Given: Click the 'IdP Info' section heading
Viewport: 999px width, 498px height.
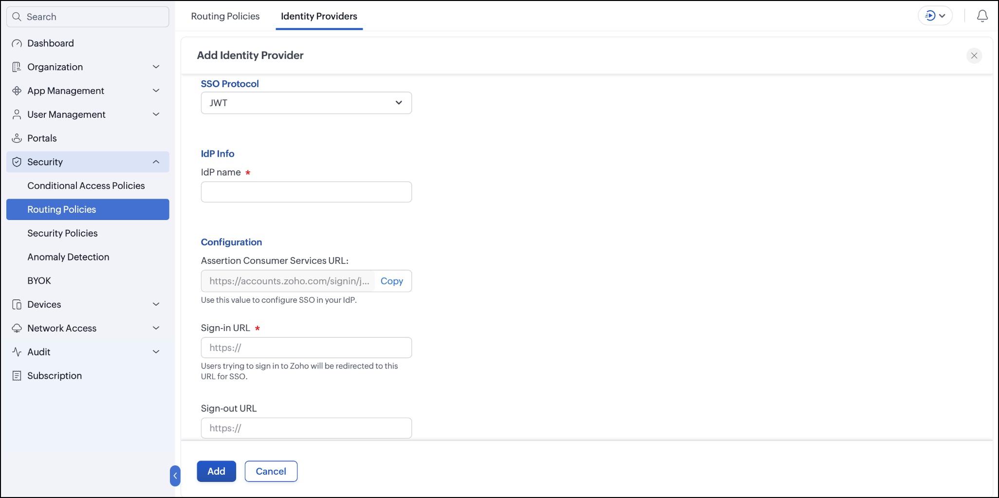Looking at the screenshot, I should 218,153.
